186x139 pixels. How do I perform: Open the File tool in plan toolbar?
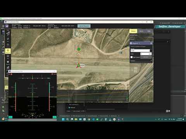pos(8,39)
